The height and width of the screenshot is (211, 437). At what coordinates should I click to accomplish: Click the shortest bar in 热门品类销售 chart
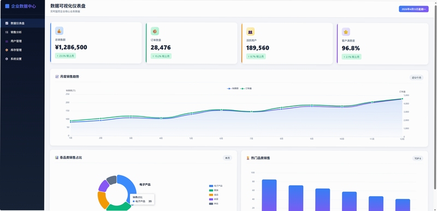click(403, 205)
